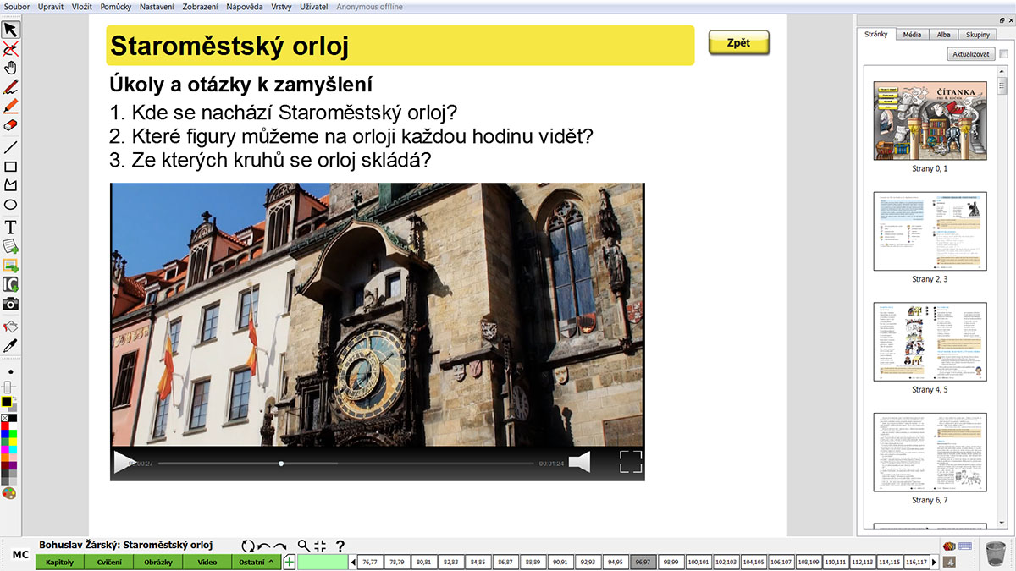Open the on-screen keyboard icon
The height and width of the screenshot is (571, 1016).
coord(966,545)
